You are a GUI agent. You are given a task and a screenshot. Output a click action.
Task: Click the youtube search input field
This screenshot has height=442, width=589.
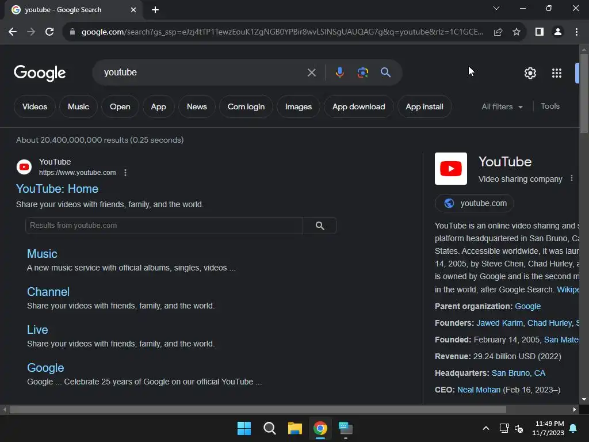[203, 73]
